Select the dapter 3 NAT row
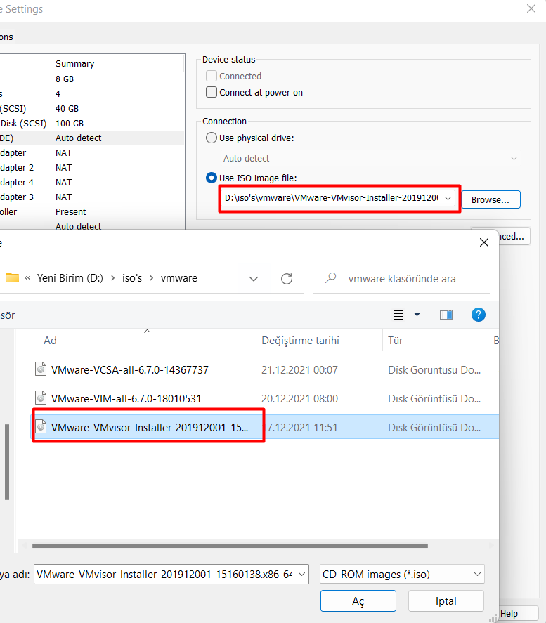 (91, 197)
